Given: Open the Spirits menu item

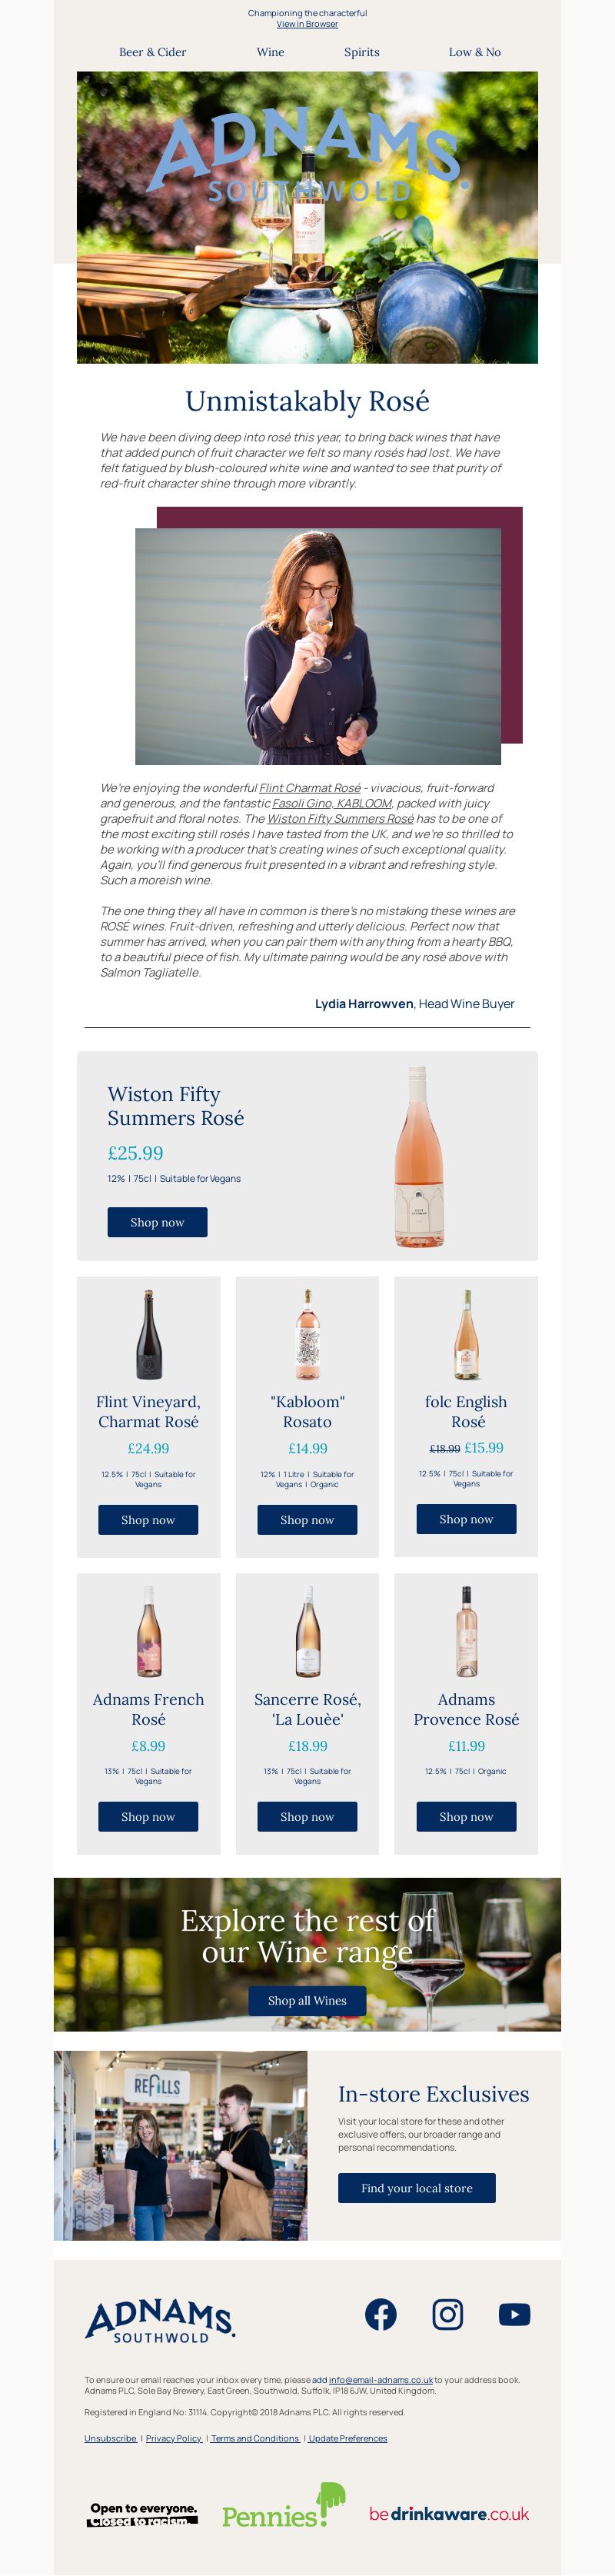Looking at the screenshot, I should (x=362, y=52).
